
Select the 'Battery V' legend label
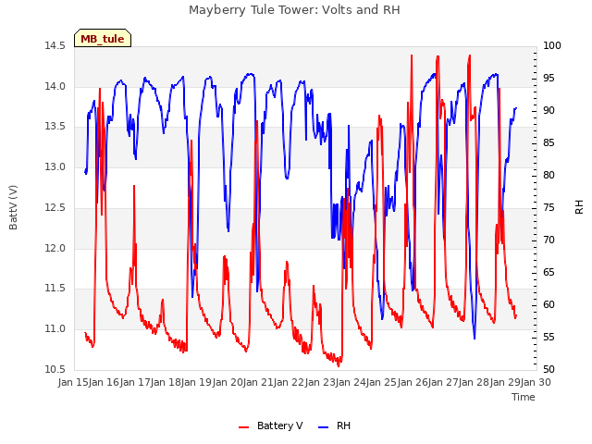[x=279, y=425]
